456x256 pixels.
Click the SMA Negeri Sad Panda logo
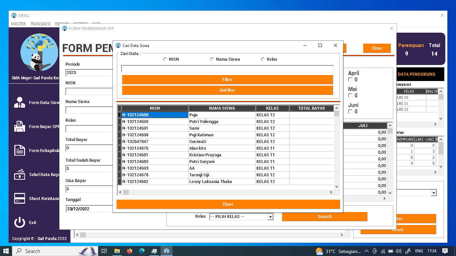click(x=39, y=52)
